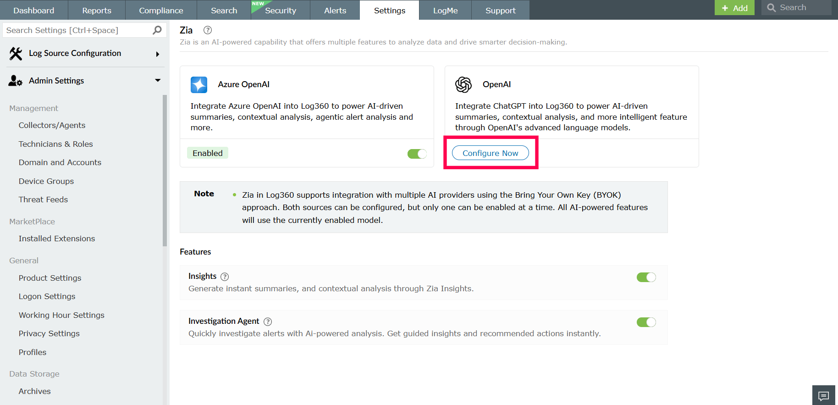
Task: Click the green Add button
Action: [x=734, y=8]
